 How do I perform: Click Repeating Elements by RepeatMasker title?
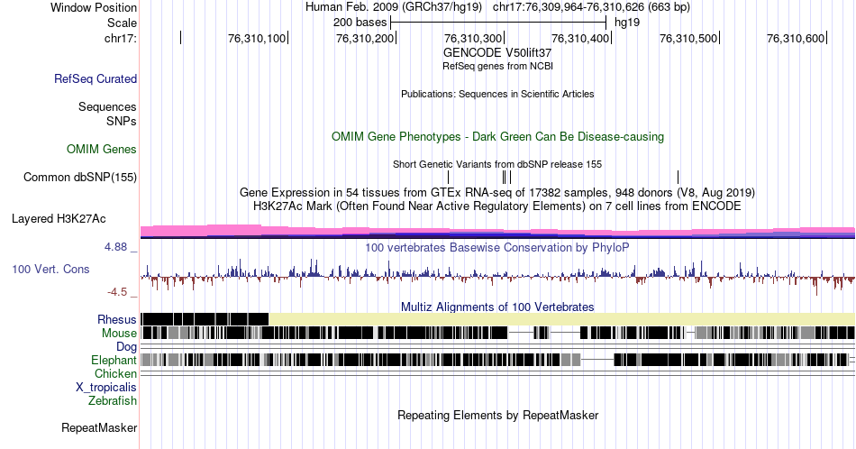point(498,415)
